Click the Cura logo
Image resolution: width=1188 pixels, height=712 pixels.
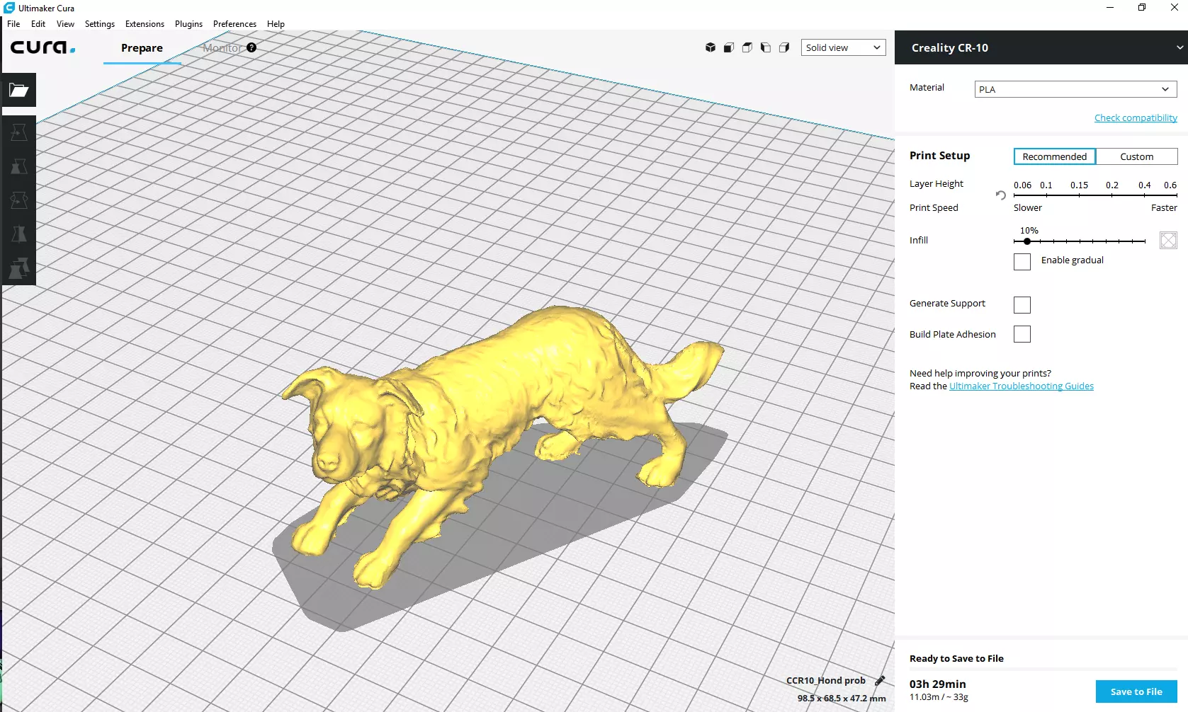43,47
